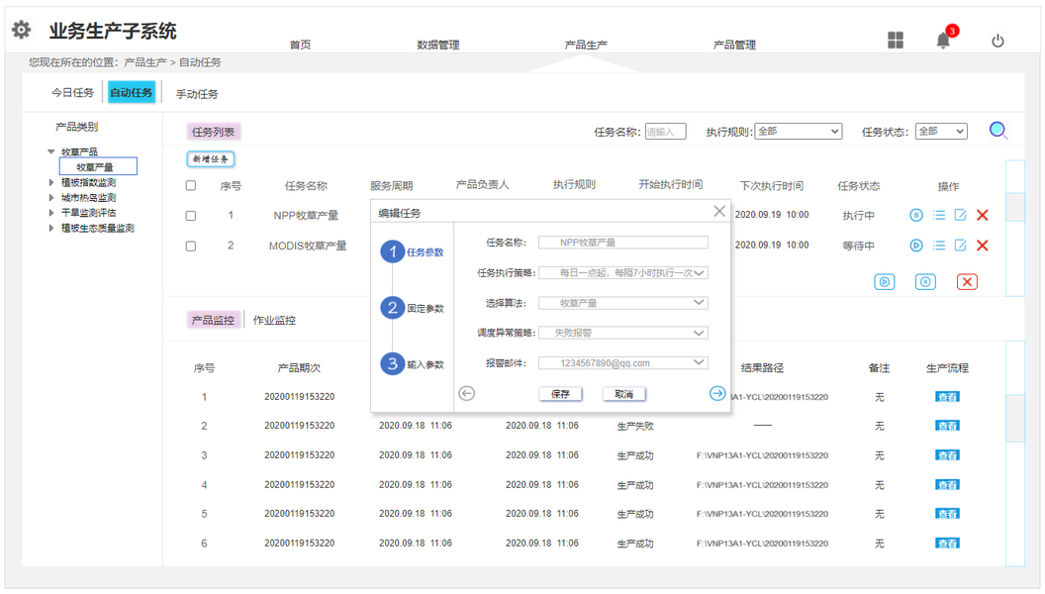Switch to the 今日任务 tab
This screenshot has width=1045, height=594.
(72, 93)
